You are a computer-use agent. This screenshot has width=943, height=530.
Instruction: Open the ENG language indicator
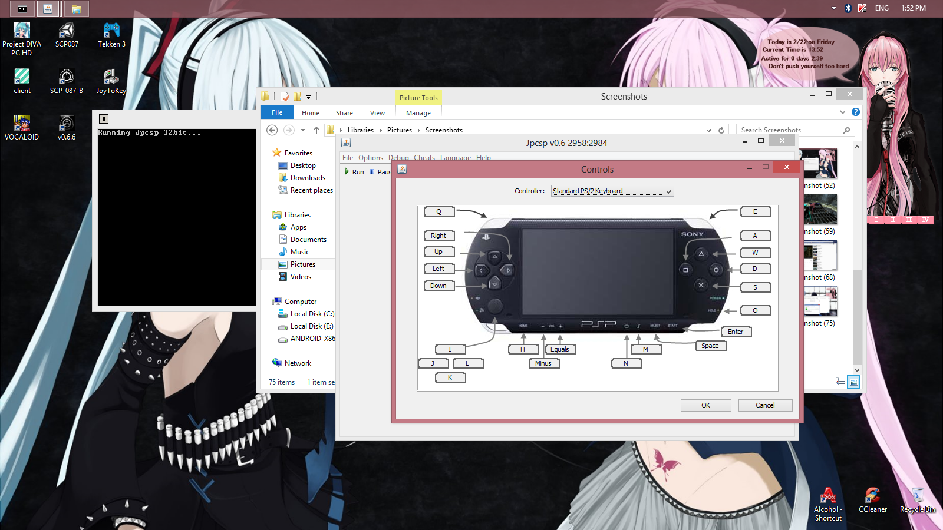pyautogui.click(x=882, y=8)
